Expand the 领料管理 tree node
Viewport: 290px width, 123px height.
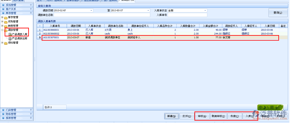tap(2, 43)
